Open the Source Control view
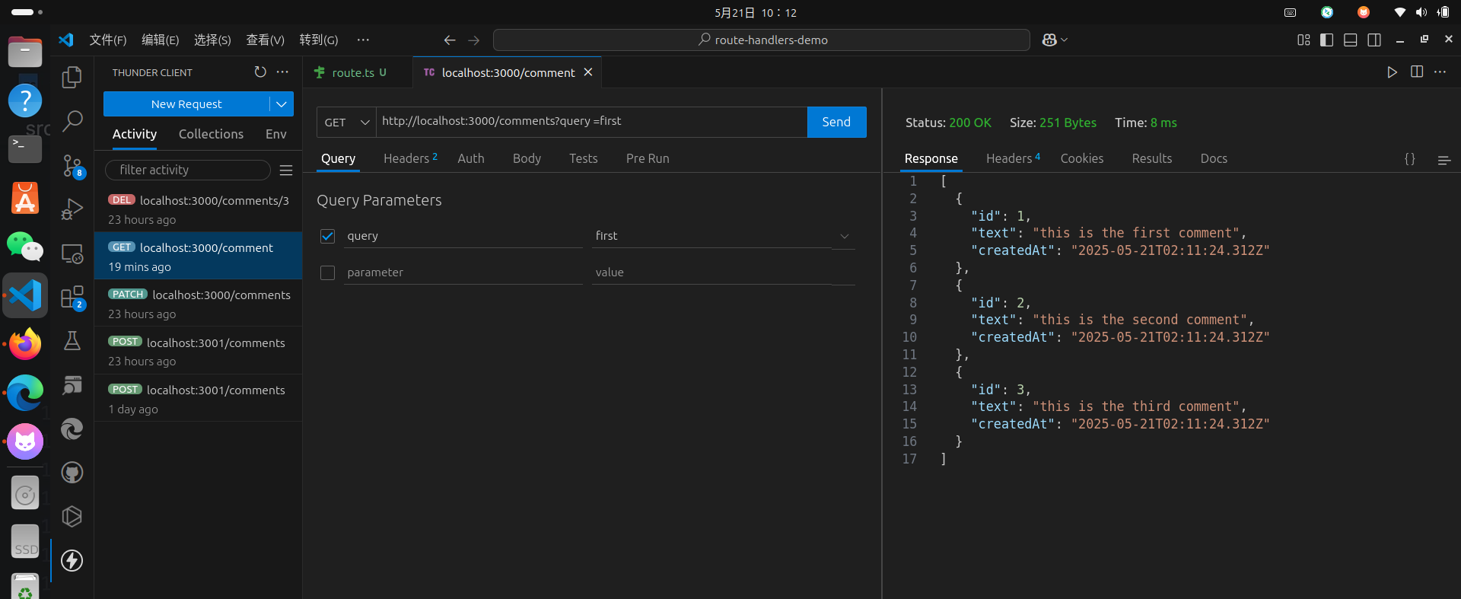 tap(72, 165)
